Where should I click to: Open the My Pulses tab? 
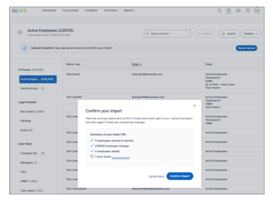110,10
